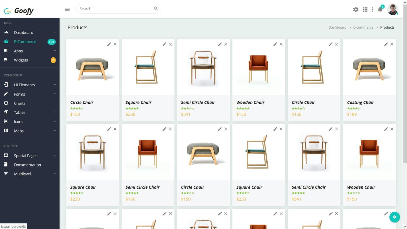407x229 pixels.
Task: Click the search magnifier icon
Action: tap(156, 9)
